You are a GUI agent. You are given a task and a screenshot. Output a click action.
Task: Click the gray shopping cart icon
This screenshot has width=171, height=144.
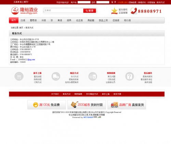pyautogui.click(x=19, y=76)
